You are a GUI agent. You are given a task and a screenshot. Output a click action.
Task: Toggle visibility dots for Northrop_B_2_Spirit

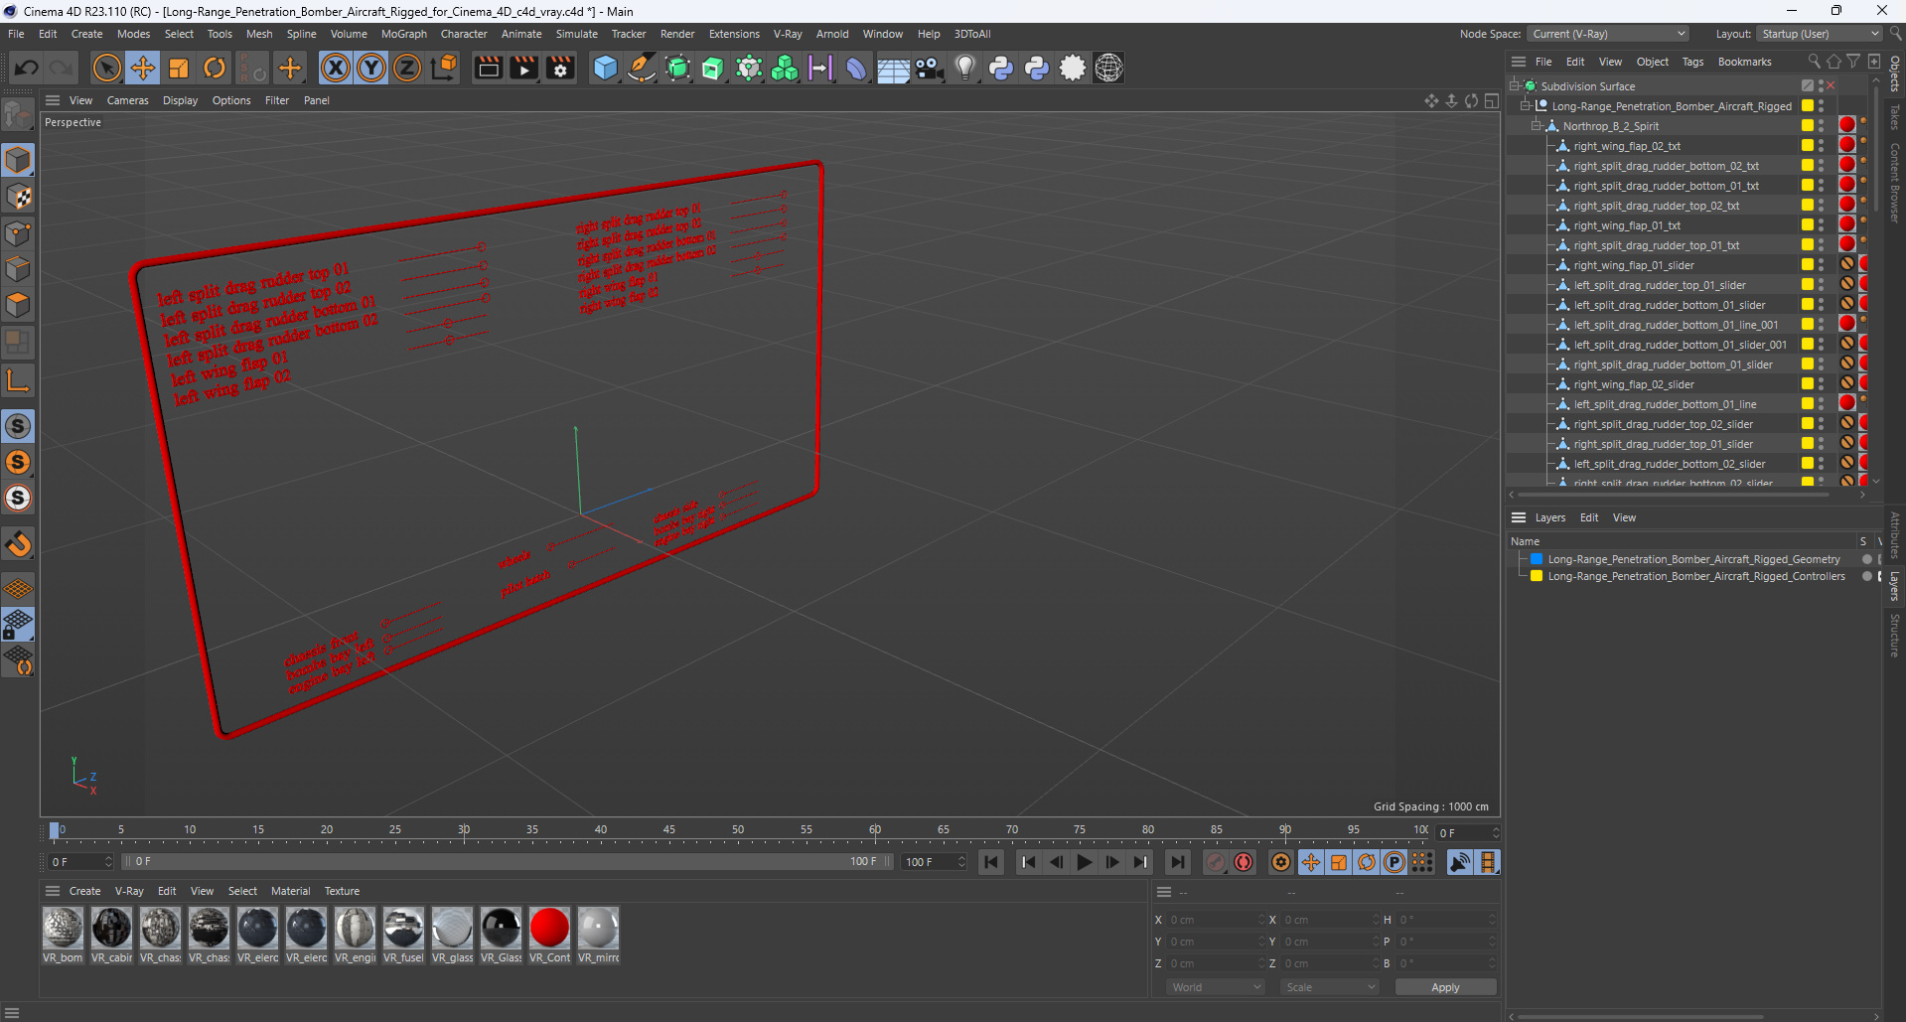pyautogui.click(x=1821, y=126)
